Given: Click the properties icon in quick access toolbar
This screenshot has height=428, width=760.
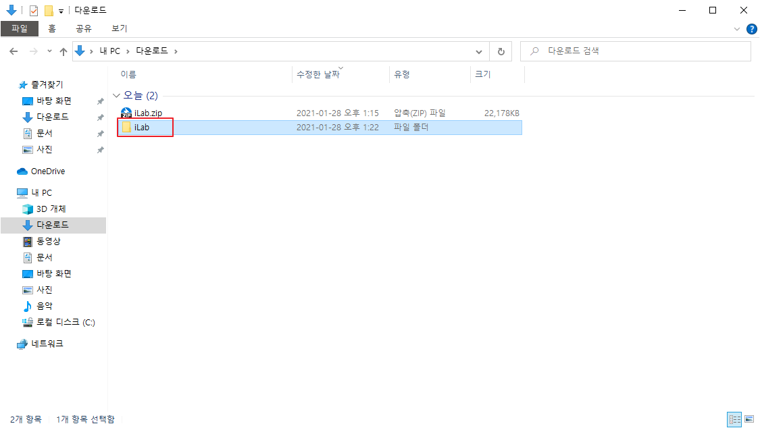Looking at the screenshot, I should click(x=34, y=10).
